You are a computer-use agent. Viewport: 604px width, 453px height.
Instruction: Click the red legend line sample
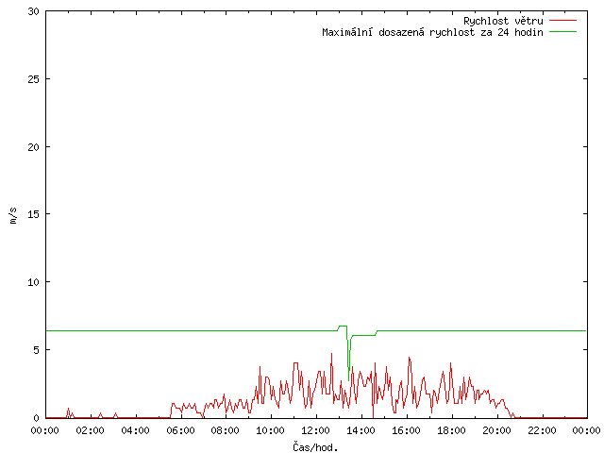(562, 21)
